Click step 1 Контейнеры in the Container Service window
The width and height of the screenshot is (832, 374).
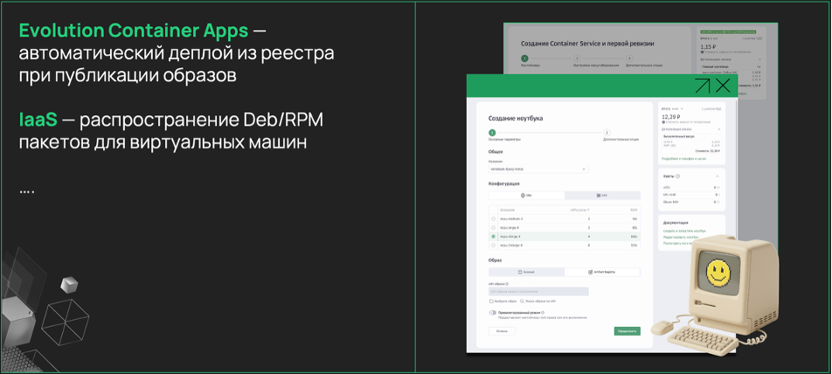coord(524,59)
